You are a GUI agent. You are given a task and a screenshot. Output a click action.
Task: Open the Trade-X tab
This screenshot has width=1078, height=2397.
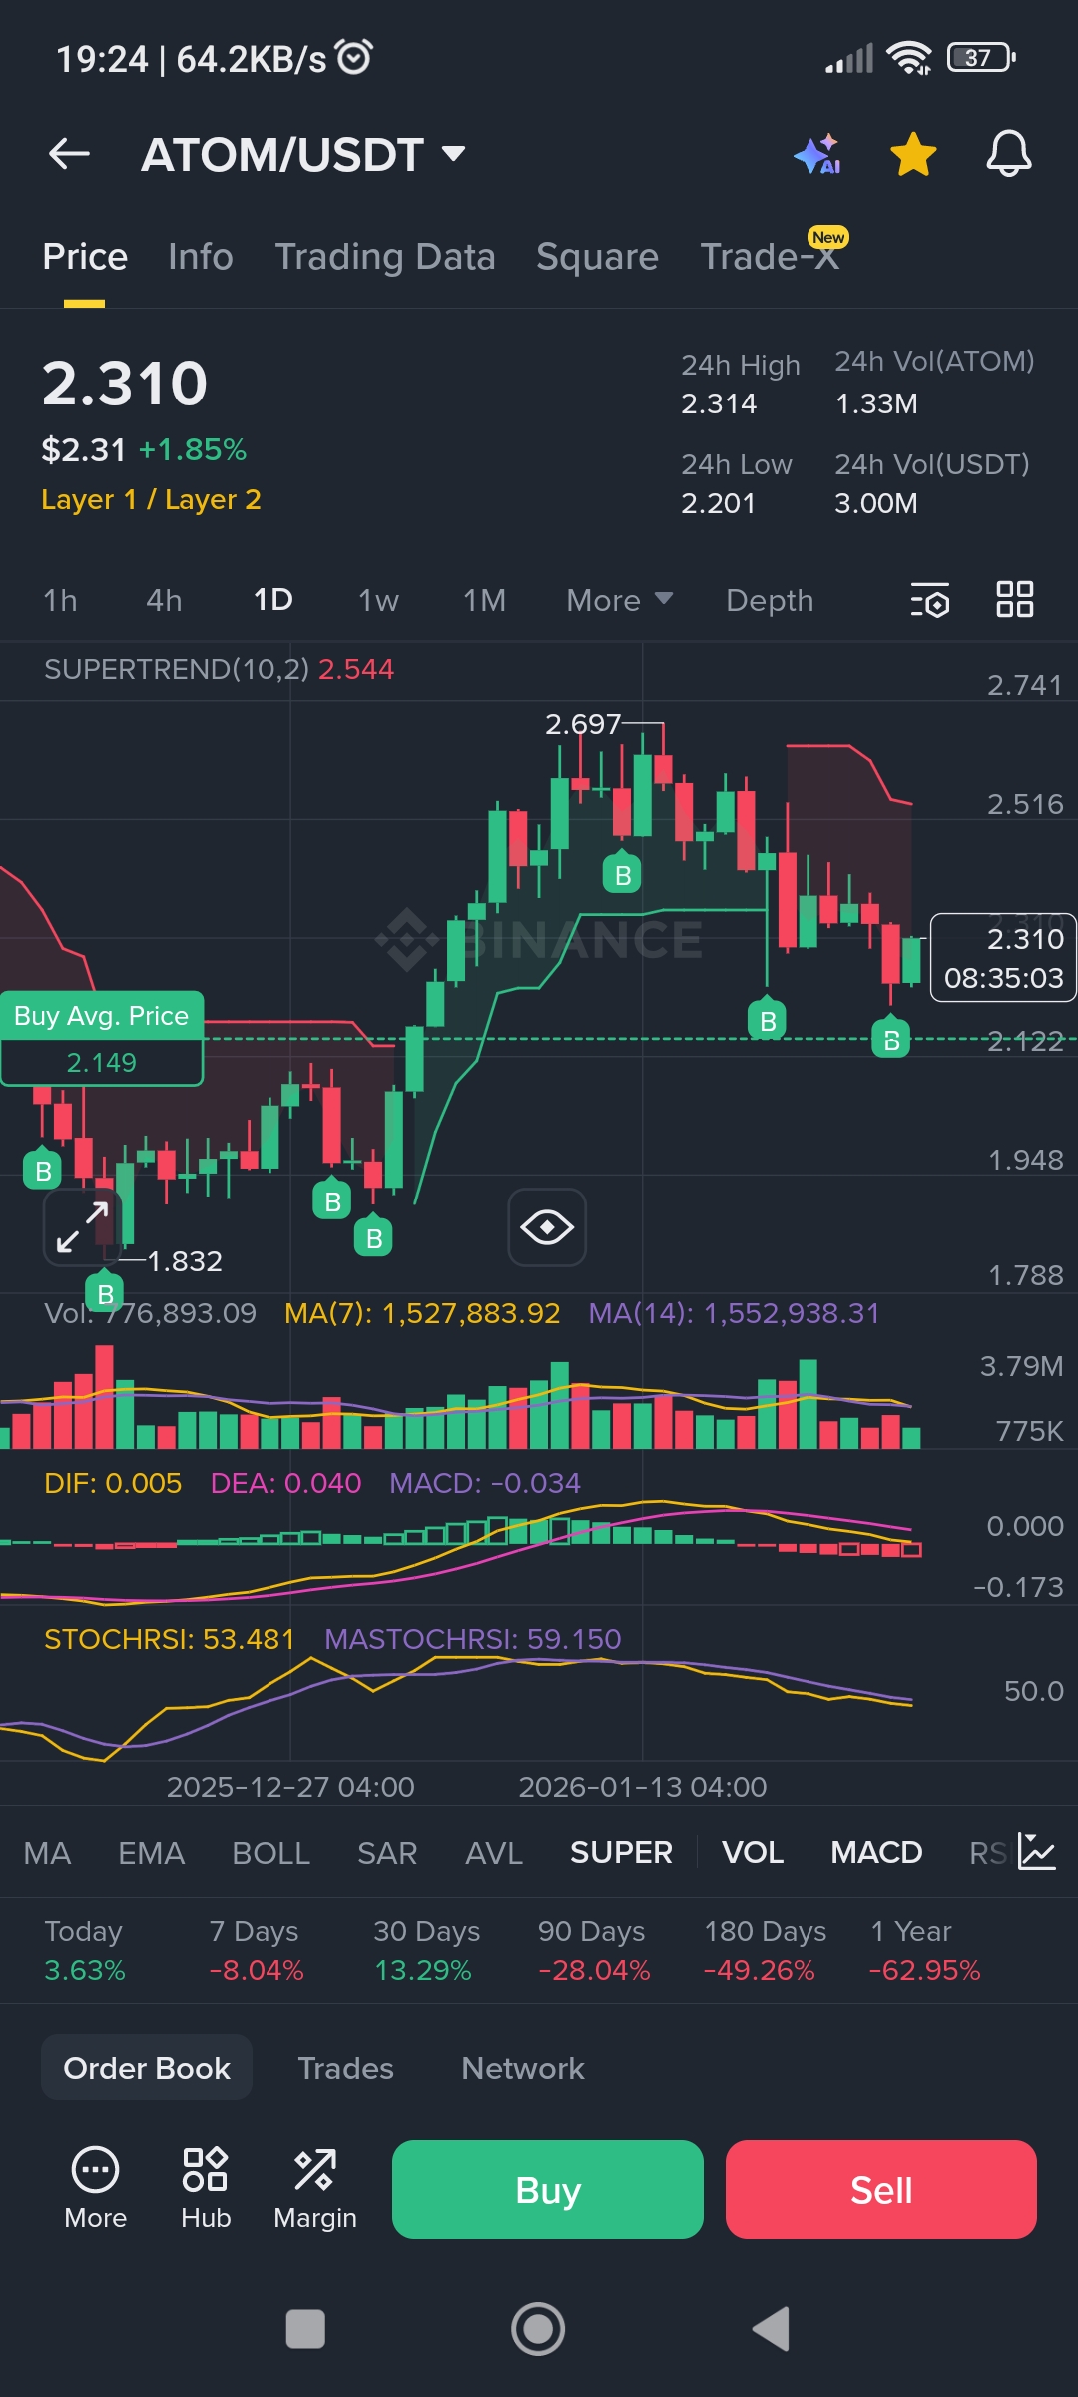click(x=770, y=257)
